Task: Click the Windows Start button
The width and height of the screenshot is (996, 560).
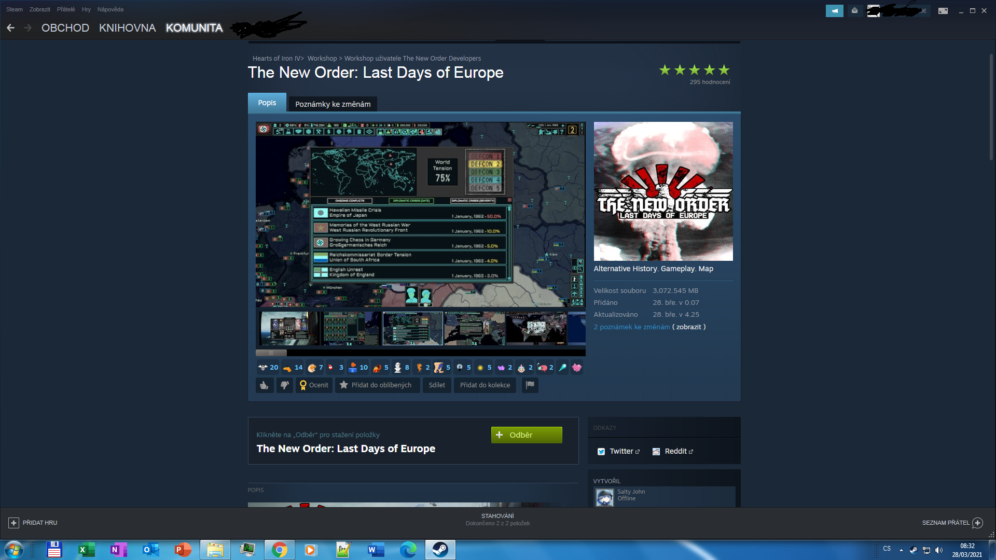Action: click(x=13, y=550)
